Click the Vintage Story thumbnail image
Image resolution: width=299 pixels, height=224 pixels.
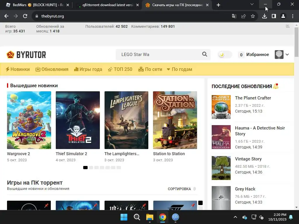point(221,168)
